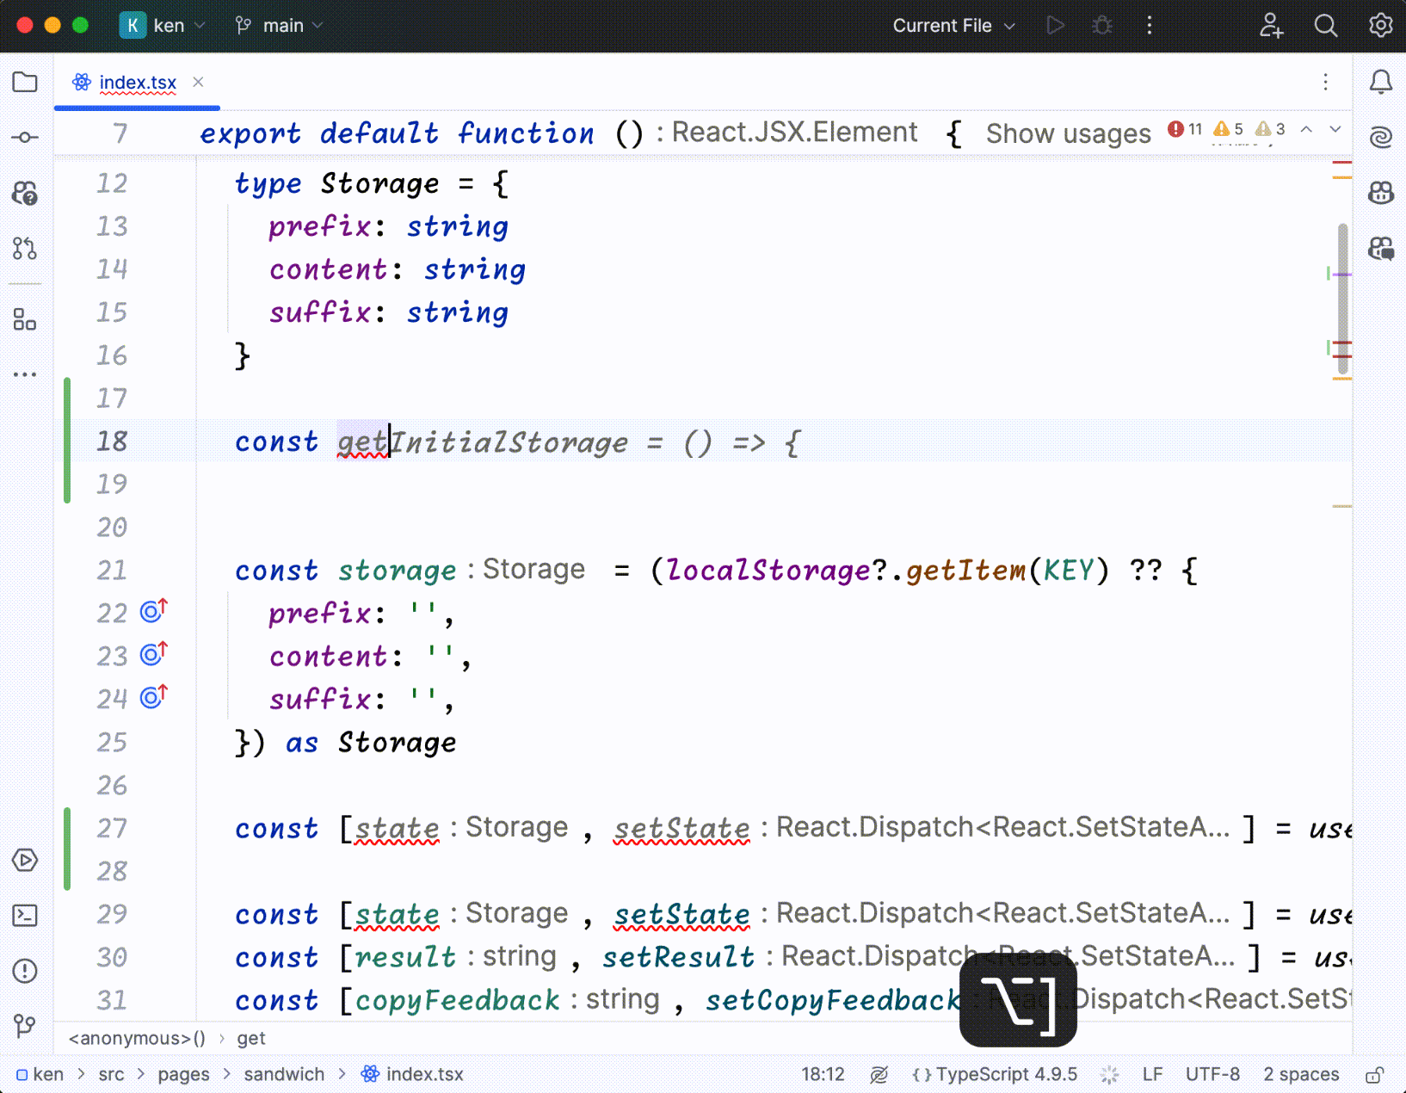Click the implemented marker on line 24
1406x1093 pixels.
(154, 696)
